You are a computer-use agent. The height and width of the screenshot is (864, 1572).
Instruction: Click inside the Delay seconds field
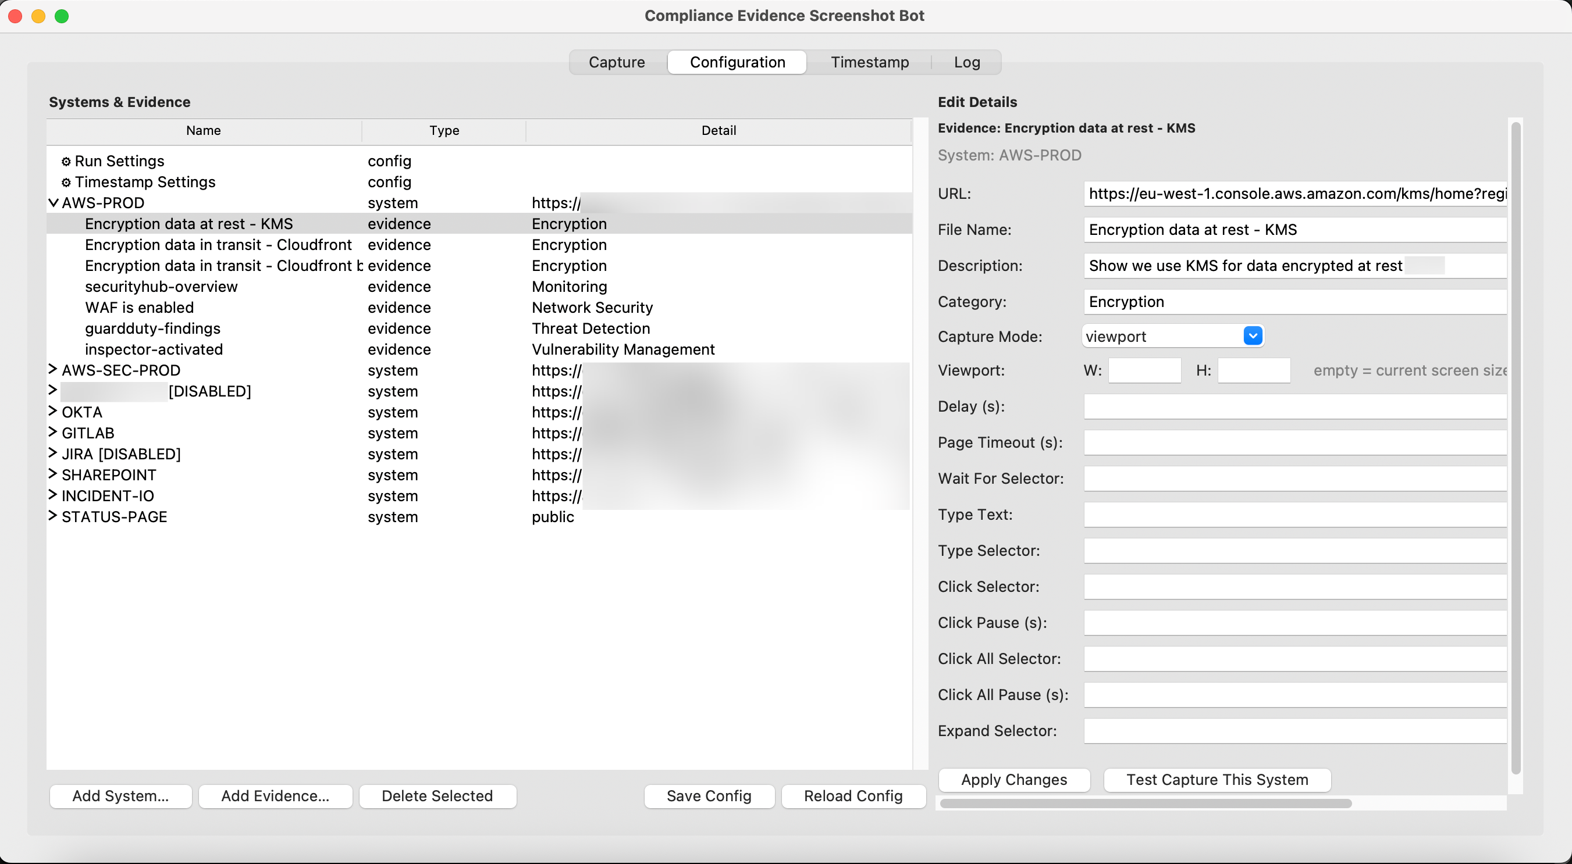(1294, 406)
